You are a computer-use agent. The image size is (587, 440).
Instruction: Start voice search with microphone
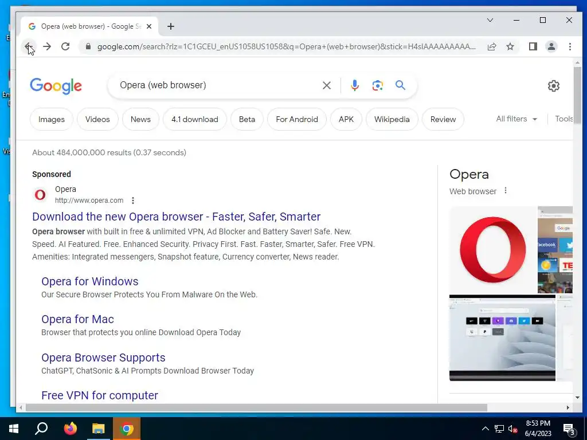point(354,85)
